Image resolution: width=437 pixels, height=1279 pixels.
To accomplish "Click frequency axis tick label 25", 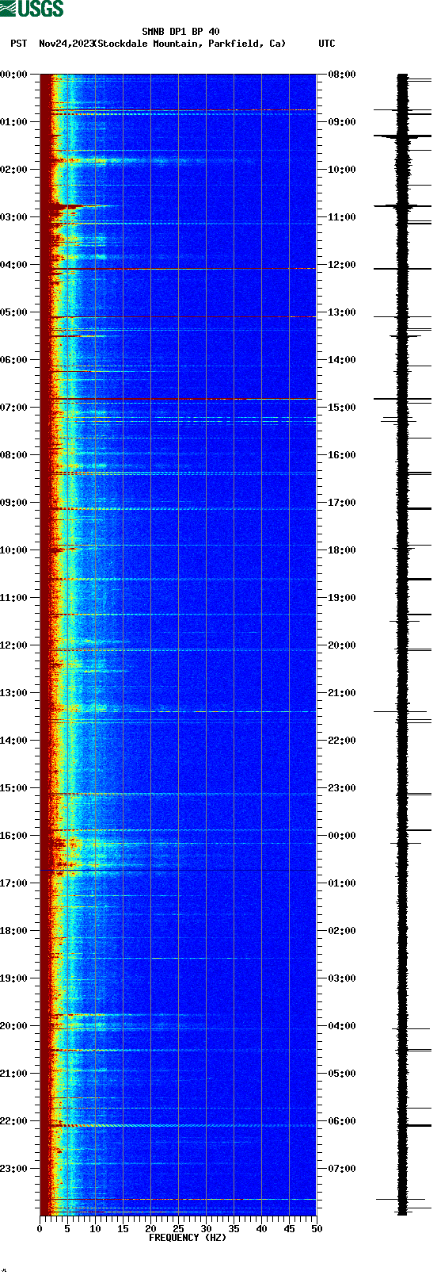I will 178,1229.
